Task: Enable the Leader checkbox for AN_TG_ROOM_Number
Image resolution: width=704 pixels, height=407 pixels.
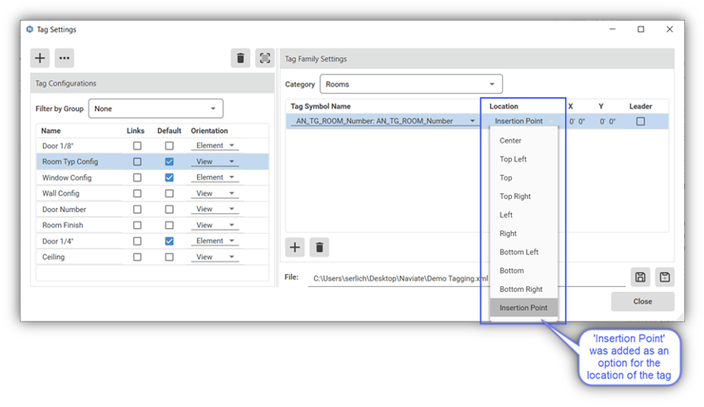Action: (x=640, y=121)
